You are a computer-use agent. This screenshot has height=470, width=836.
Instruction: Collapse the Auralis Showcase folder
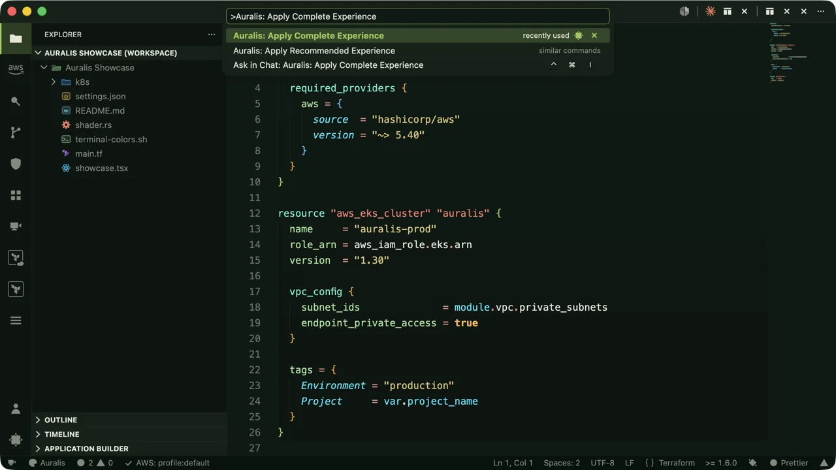point(129,67)
